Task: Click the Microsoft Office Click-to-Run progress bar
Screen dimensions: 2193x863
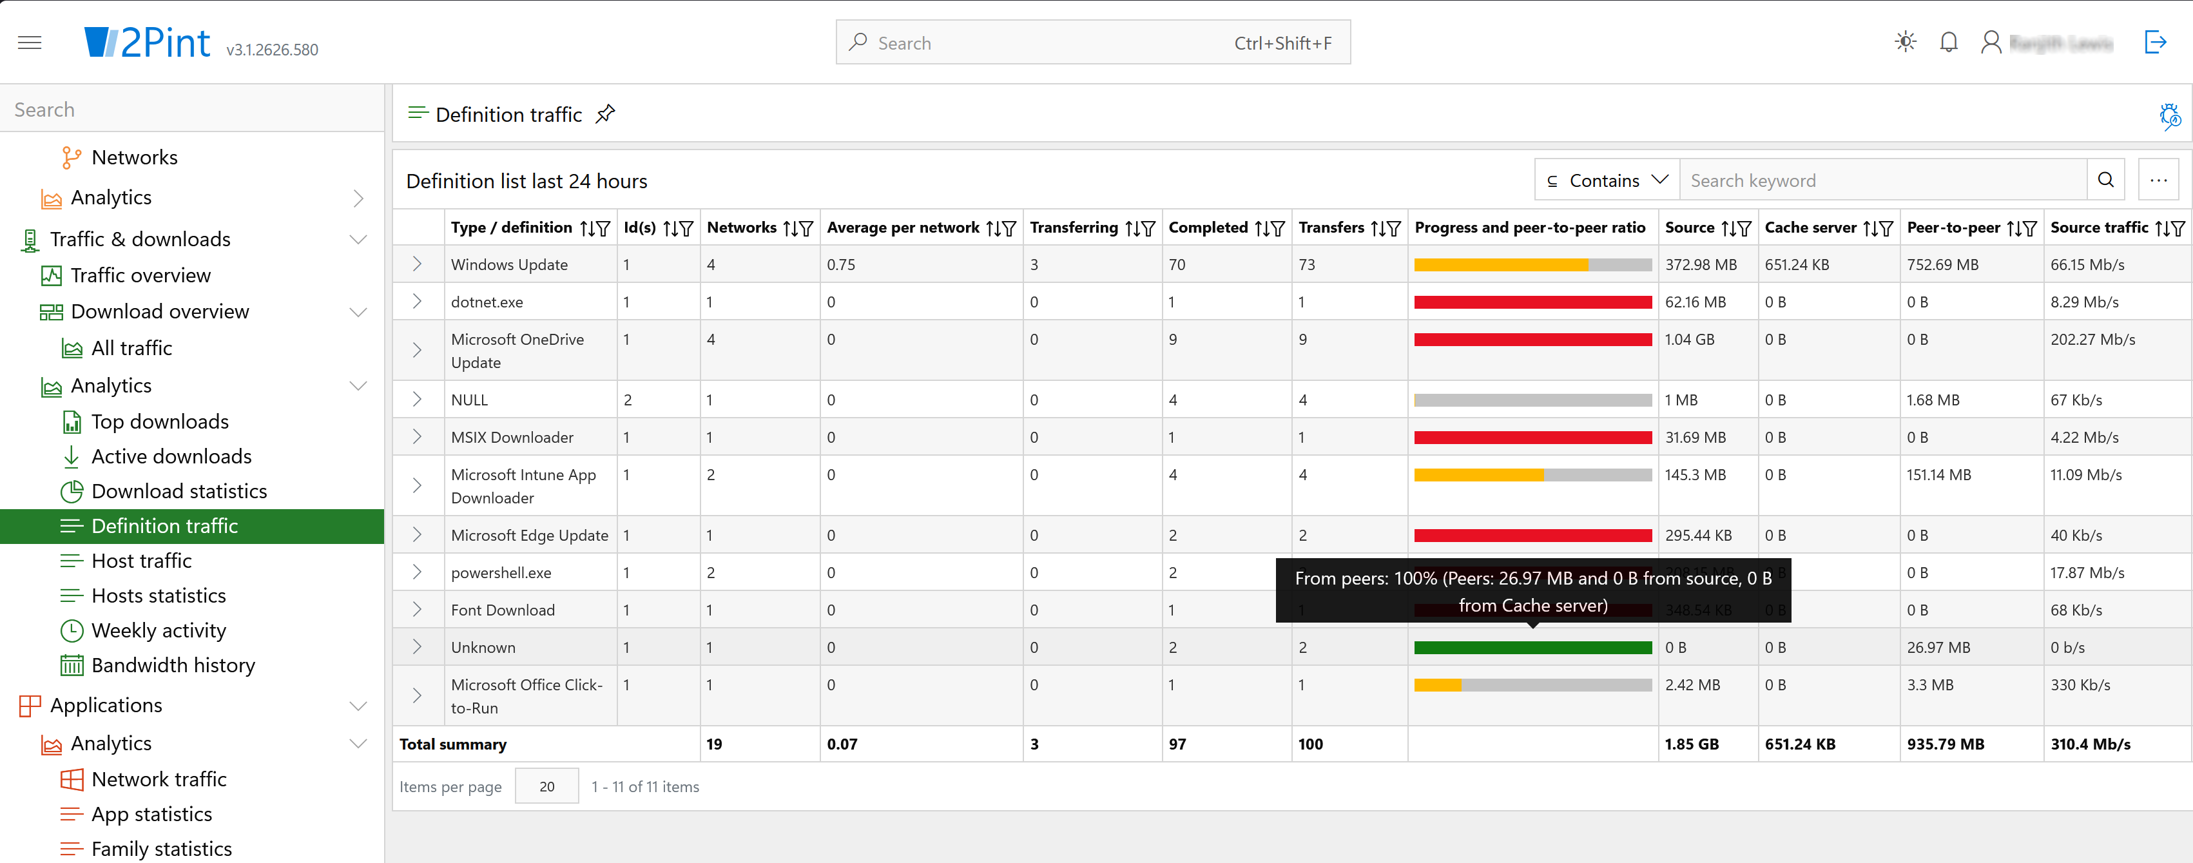Action: click(1532, 685)
